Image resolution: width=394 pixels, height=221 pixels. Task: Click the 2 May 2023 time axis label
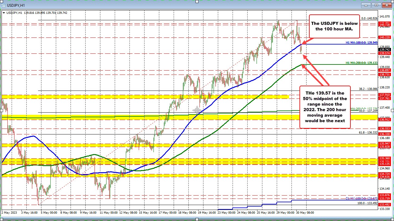tap(9, 212)
